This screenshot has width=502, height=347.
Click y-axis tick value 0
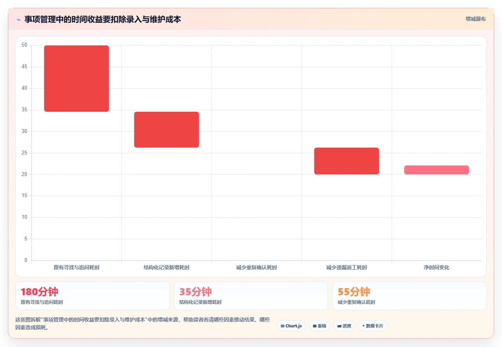tap(25, 260)
